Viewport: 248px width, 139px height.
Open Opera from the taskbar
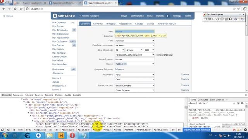pyautogui.click(x=72, y=136)
